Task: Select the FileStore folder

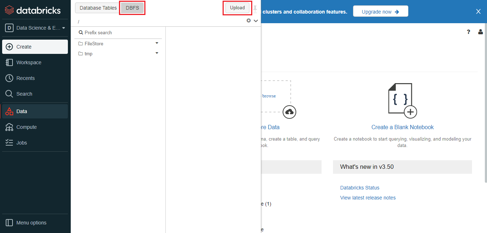Action: (x=94, y=44)
